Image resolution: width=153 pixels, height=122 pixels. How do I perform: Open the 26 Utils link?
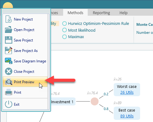tap(127, 92)
